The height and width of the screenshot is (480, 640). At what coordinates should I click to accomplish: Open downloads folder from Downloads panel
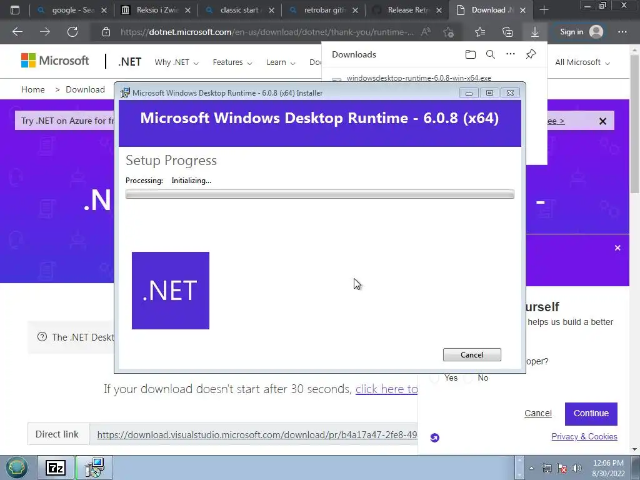[470, 54]
